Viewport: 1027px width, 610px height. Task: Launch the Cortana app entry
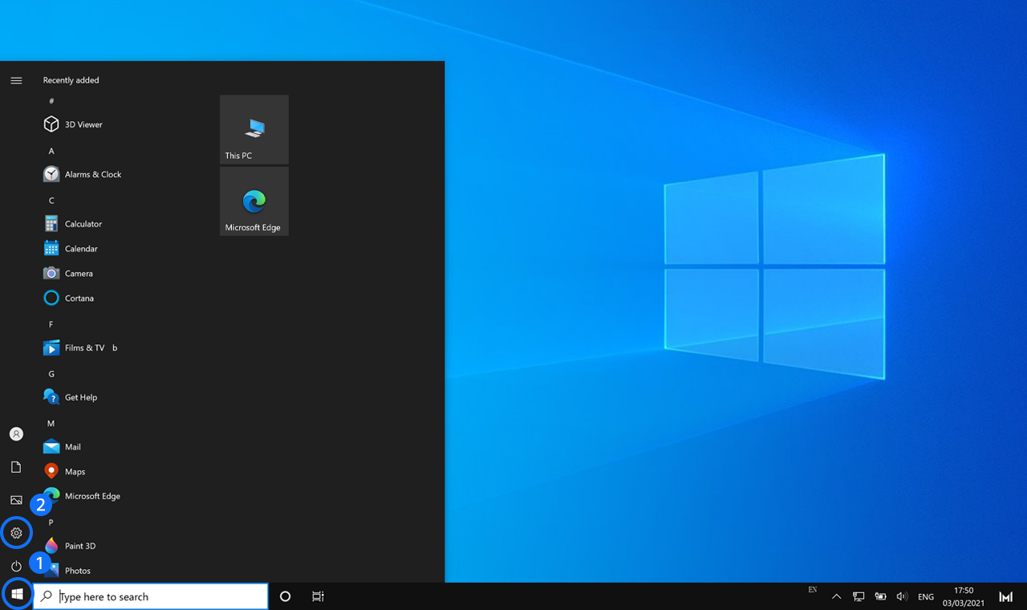click(x=79, y=298)
